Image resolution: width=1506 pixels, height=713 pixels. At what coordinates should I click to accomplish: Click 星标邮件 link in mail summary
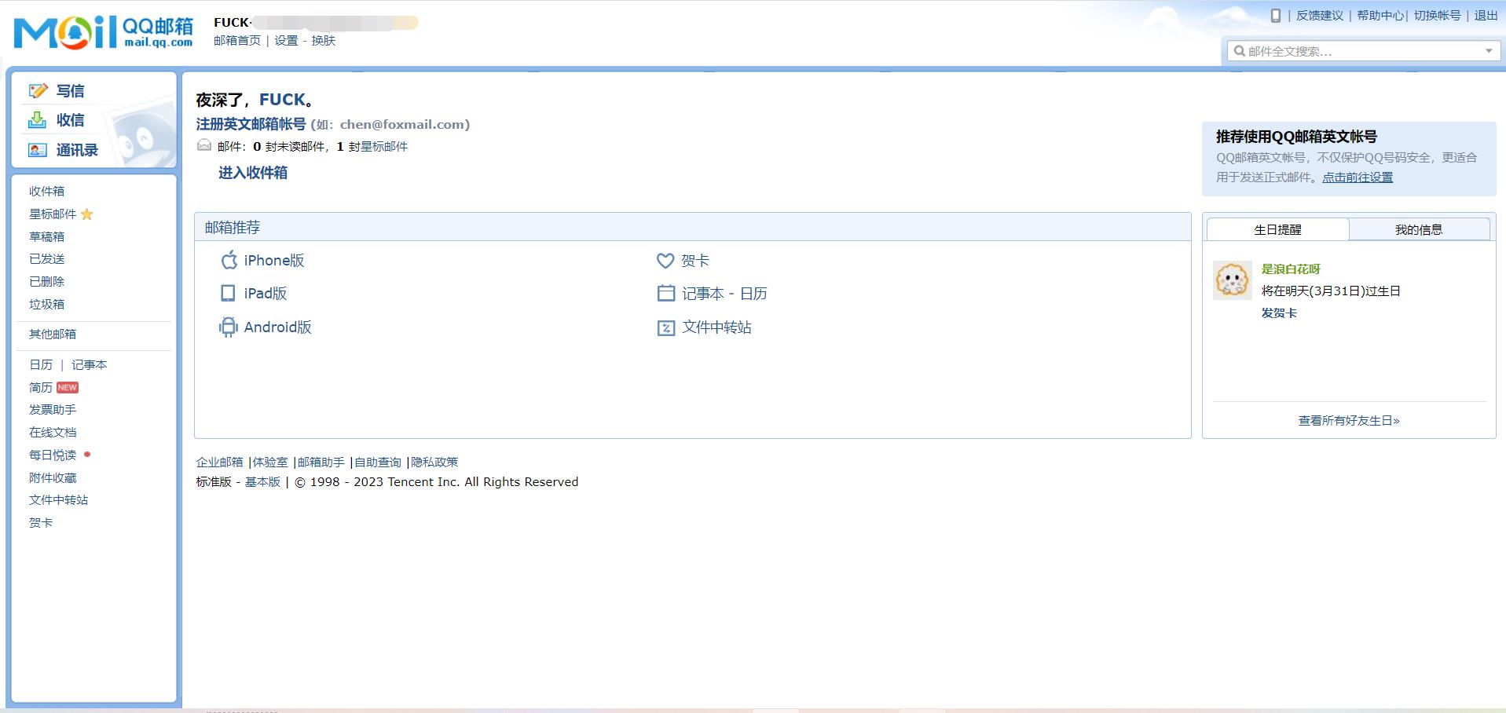[x=384, y=146]
